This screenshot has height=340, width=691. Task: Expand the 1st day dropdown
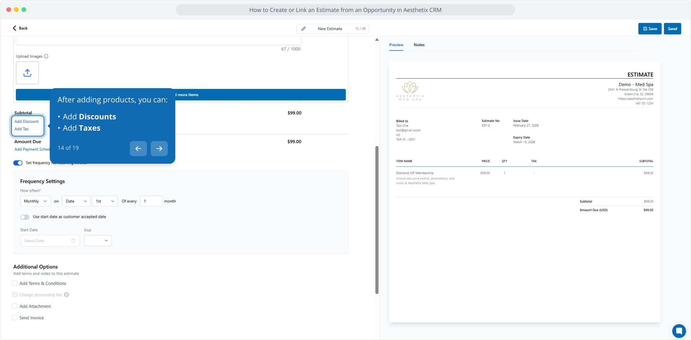pyautogui.click(x=105, y=201)
